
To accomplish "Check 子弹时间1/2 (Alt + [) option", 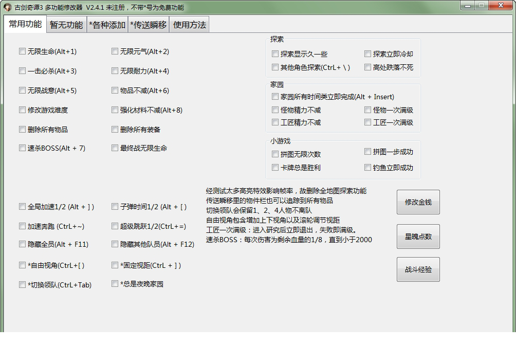I will [115, 207].
